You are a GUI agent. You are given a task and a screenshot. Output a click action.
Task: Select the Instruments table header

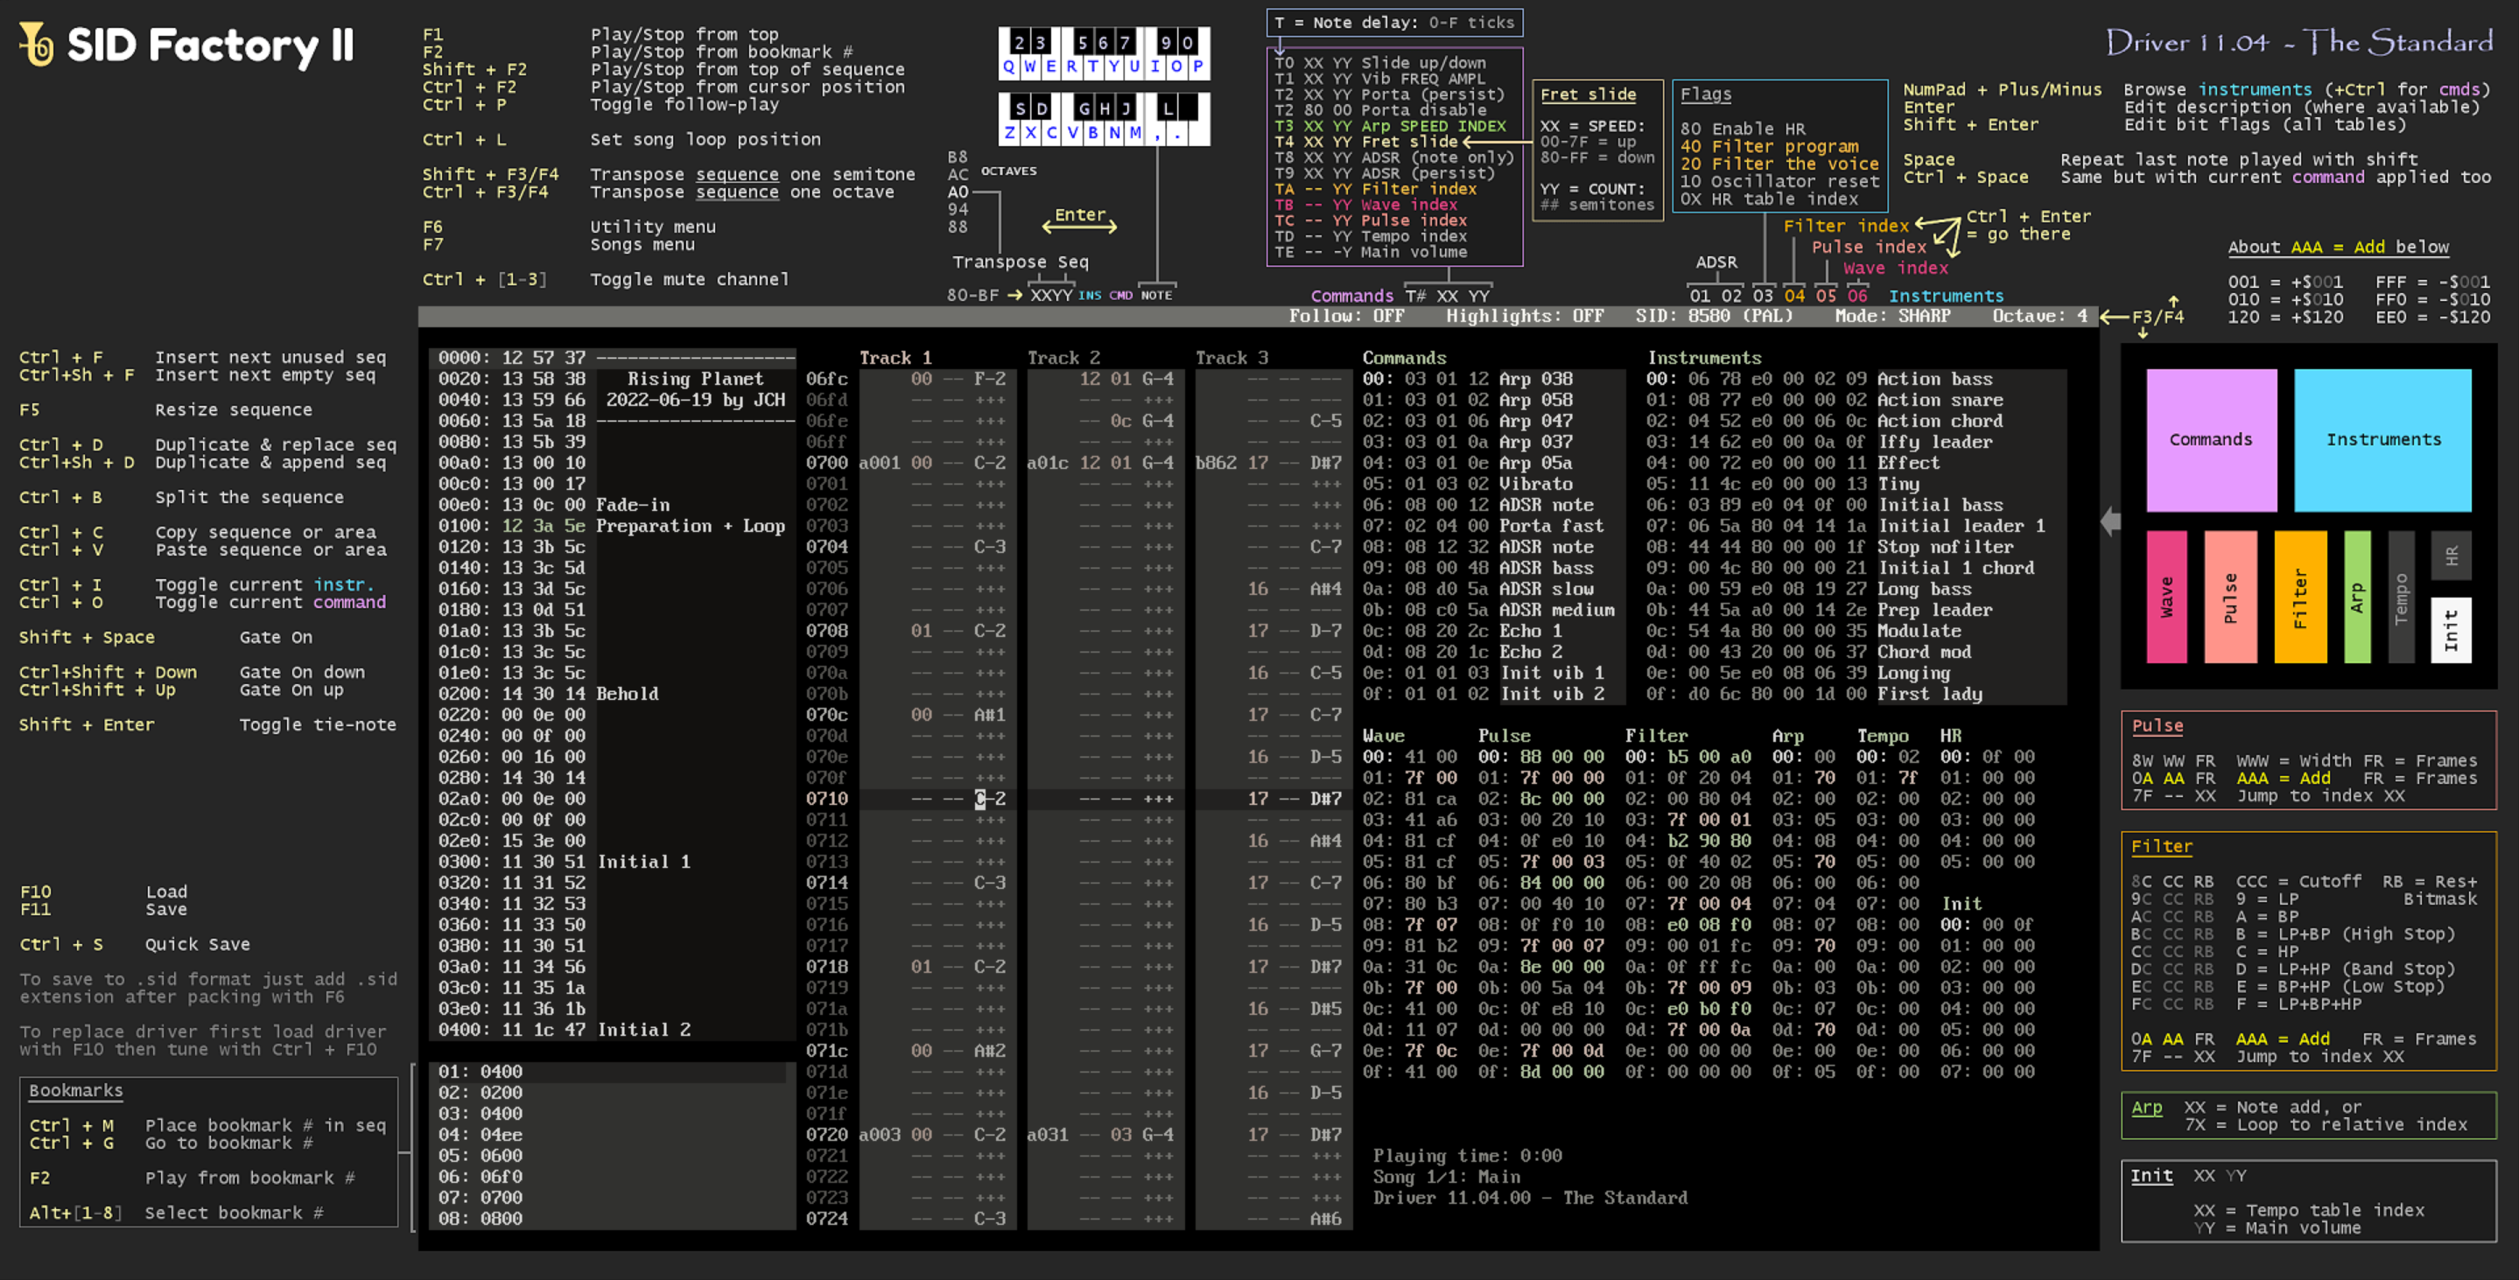click(x=1703, y=358)
